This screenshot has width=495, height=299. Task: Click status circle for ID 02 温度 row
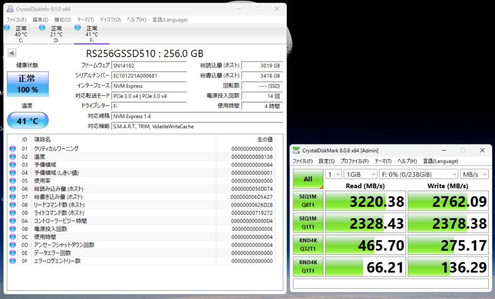pyautogui.click(x=13, y=156)
